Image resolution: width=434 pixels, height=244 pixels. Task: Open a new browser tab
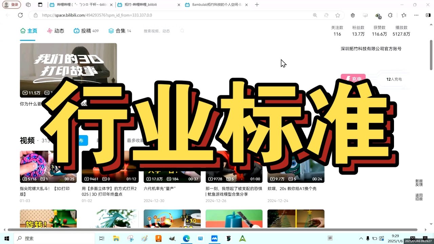pyautogui.click(x=257, y=5)
